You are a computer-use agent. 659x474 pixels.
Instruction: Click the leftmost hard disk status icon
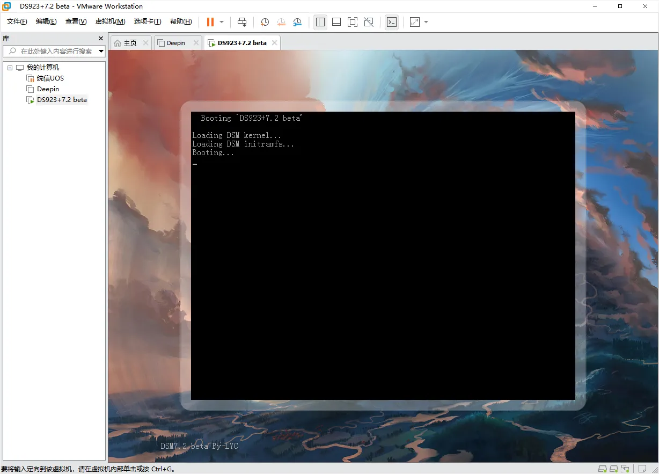tap(603, 469)
